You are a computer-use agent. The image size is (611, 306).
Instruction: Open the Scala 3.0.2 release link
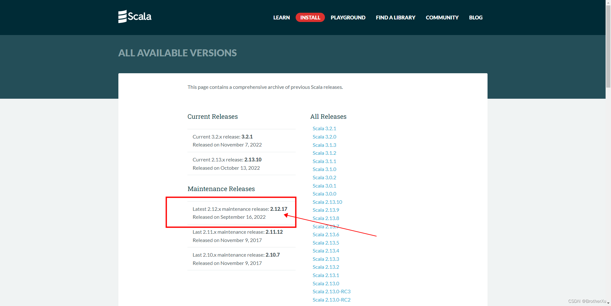coord(324,177)
